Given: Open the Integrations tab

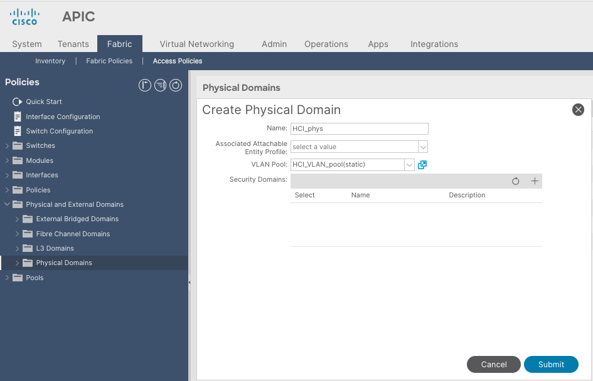Looking at the screenshot, I should pos(434,44).
